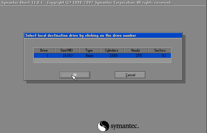This screenshot has height=133, width=207.
Task: Click the Heads column header
Action: [x=136, y=51]
